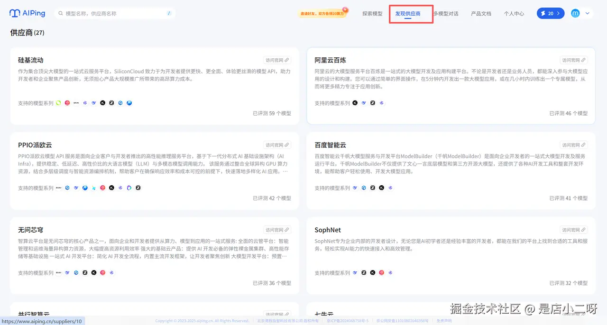Click black K model icon in SophNet card
The width and height of the screenshot is (607, 325).
coord(373,272)
